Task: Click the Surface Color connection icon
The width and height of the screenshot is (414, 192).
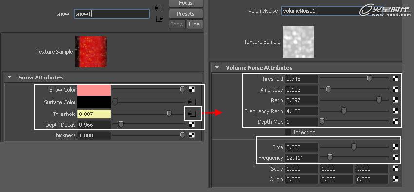Action: point(192,102)
